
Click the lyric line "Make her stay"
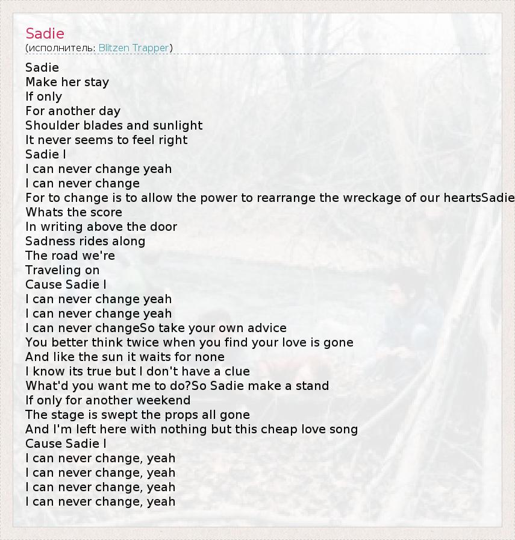pos(67,82)
